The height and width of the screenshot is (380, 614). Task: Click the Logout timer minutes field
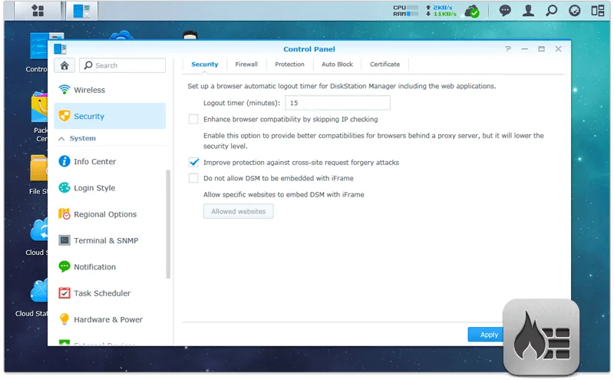(x=337, y=103)
